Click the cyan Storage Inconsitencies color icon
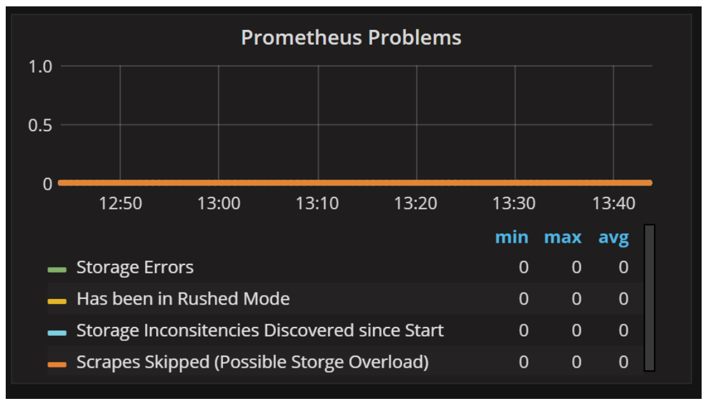708x404 pixels. pos(57,333)
